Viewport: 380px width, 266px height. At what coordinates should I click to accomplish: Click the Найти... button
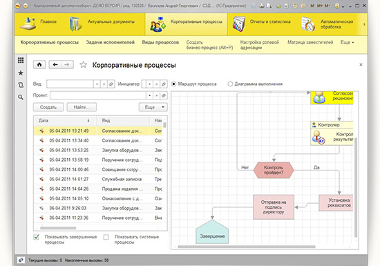82,107
